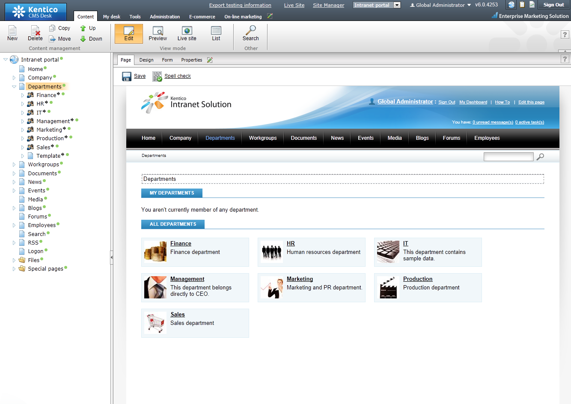This screenshot has width=571, height=404.
Task: Click the magnifier search button on the page
Action: (540, 157)
